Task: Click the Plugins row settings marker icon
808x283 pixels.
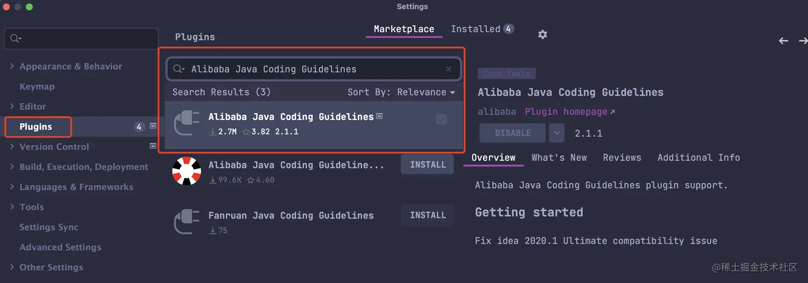Action: click(153, 127)
